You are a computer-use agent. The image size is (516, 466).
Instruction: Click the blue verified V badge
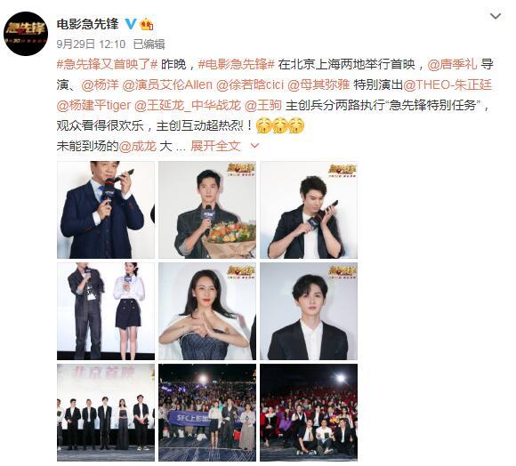tap(131, 24)
